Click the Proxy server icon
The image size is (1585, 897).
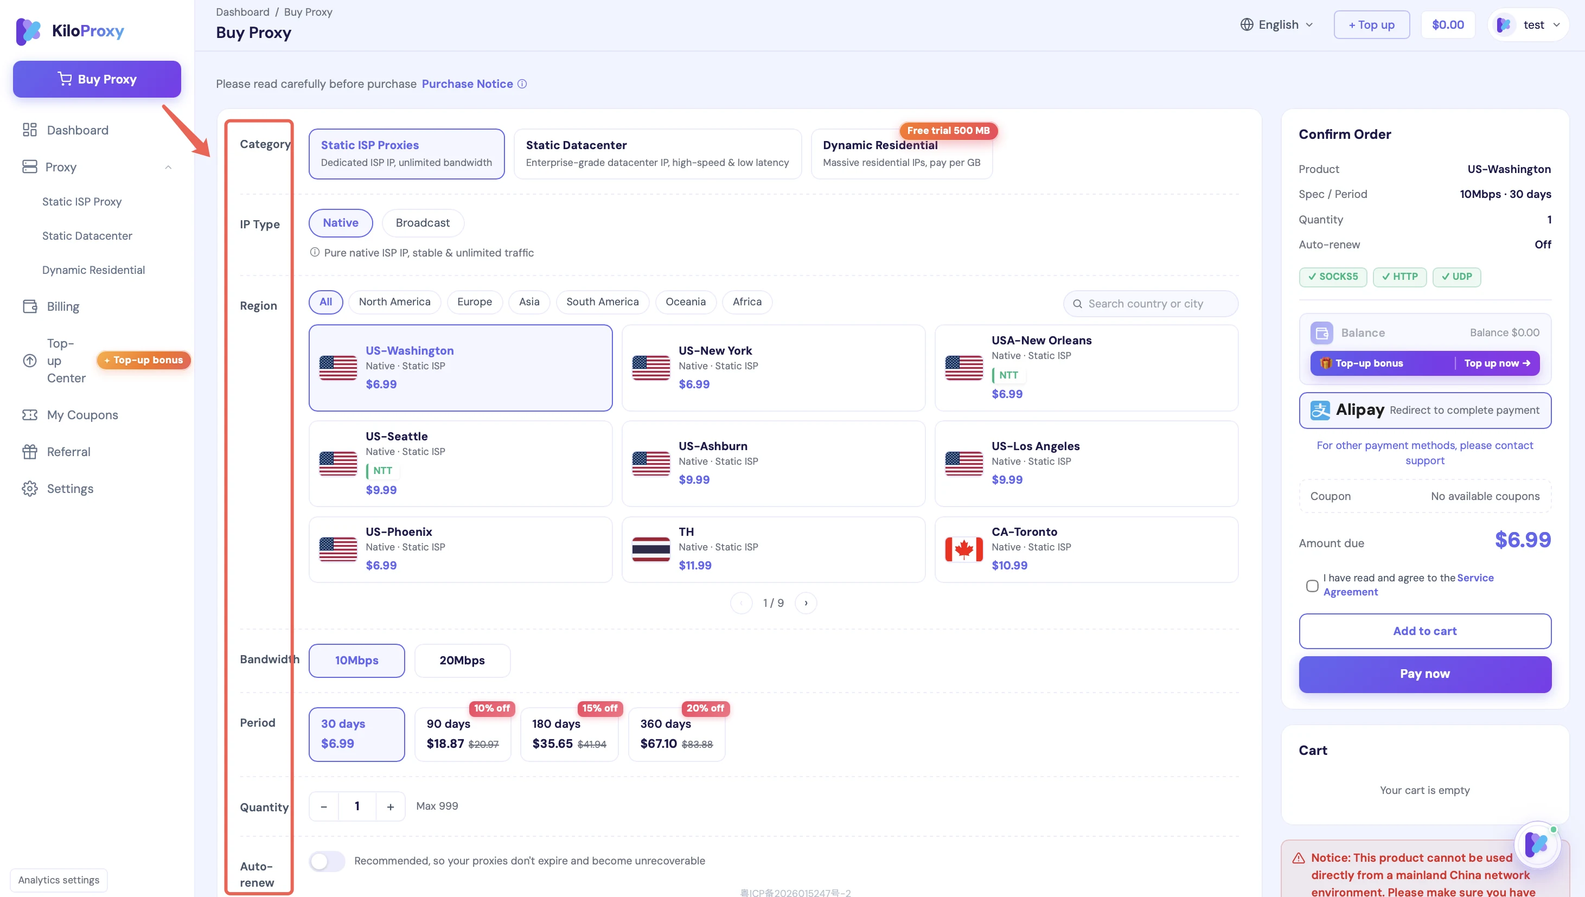click(x=30, y=167)
